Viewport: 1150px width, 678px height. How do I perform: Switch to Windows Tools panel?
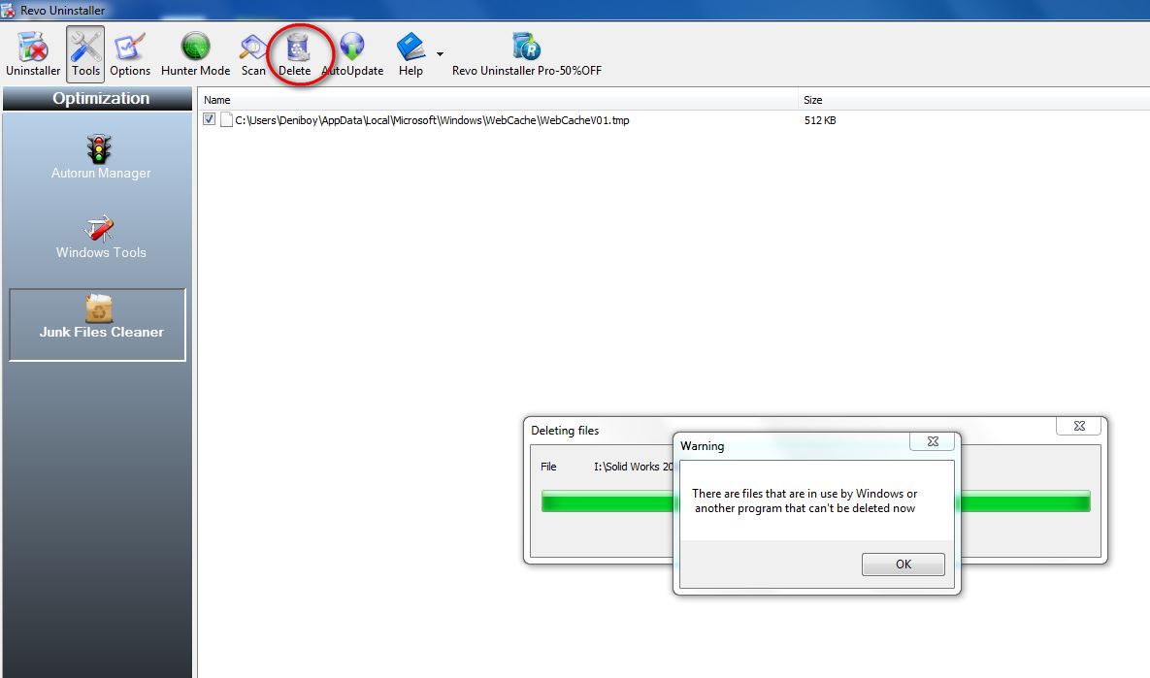tap(101, 237)
